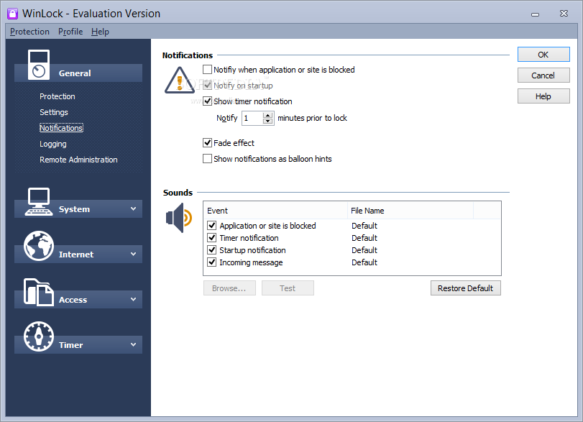Viewport: 583px width, 422px height.
Task: Select Default file for Incoming message
Action: pos(364,262)
